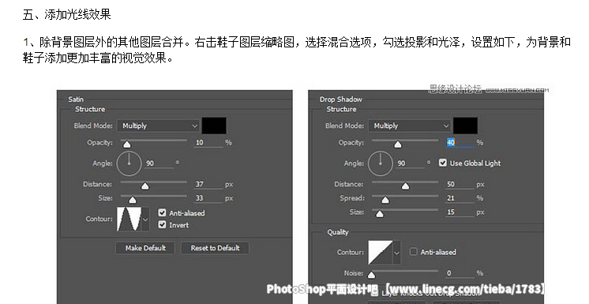
Task: Toggle the Use Global Light checkbox
Action: pyautogui.click(x=443, y=163)
